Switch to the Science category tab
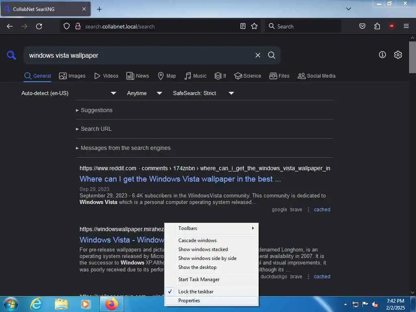Image resolution: width=416 pixels, height=312 pixels. point(247,76)
